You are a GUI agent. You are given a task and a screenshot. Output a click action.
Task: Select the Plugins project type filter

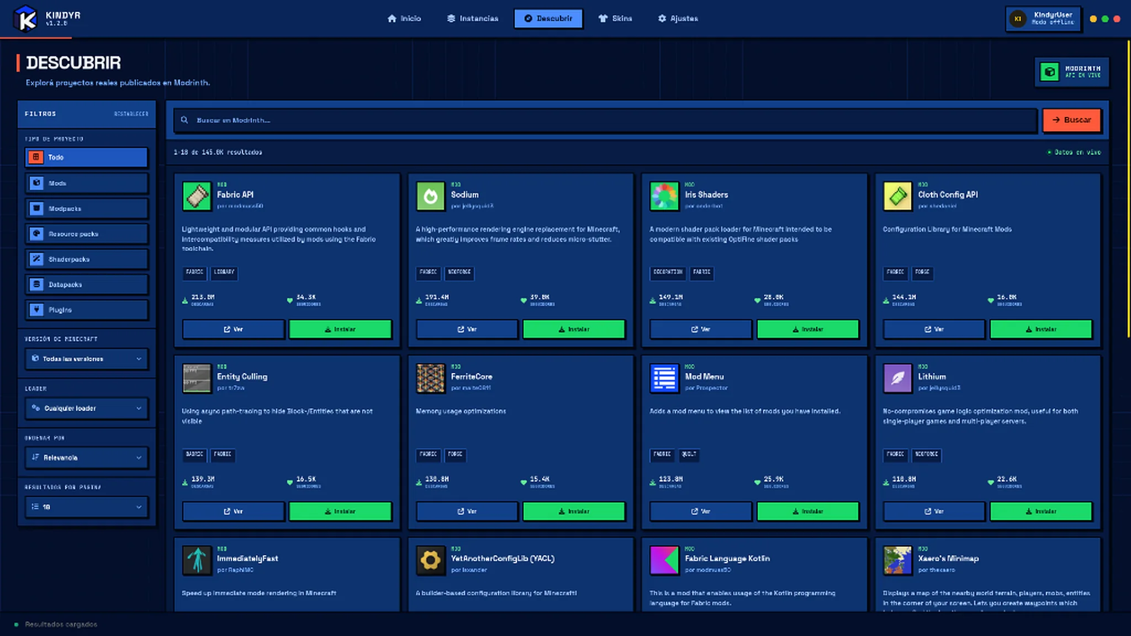coord(86,310)
